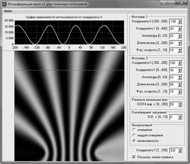The height and width of the screenshot is (164, 190).
Task: Increase Источник 1 Координата Y stepper
Action: 180,28
